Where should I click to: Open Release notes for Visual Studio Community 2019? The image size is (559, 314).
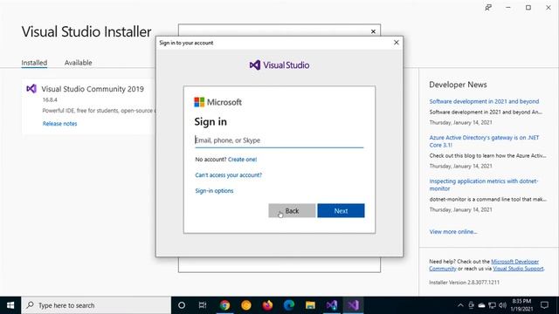tap(60, 124)
